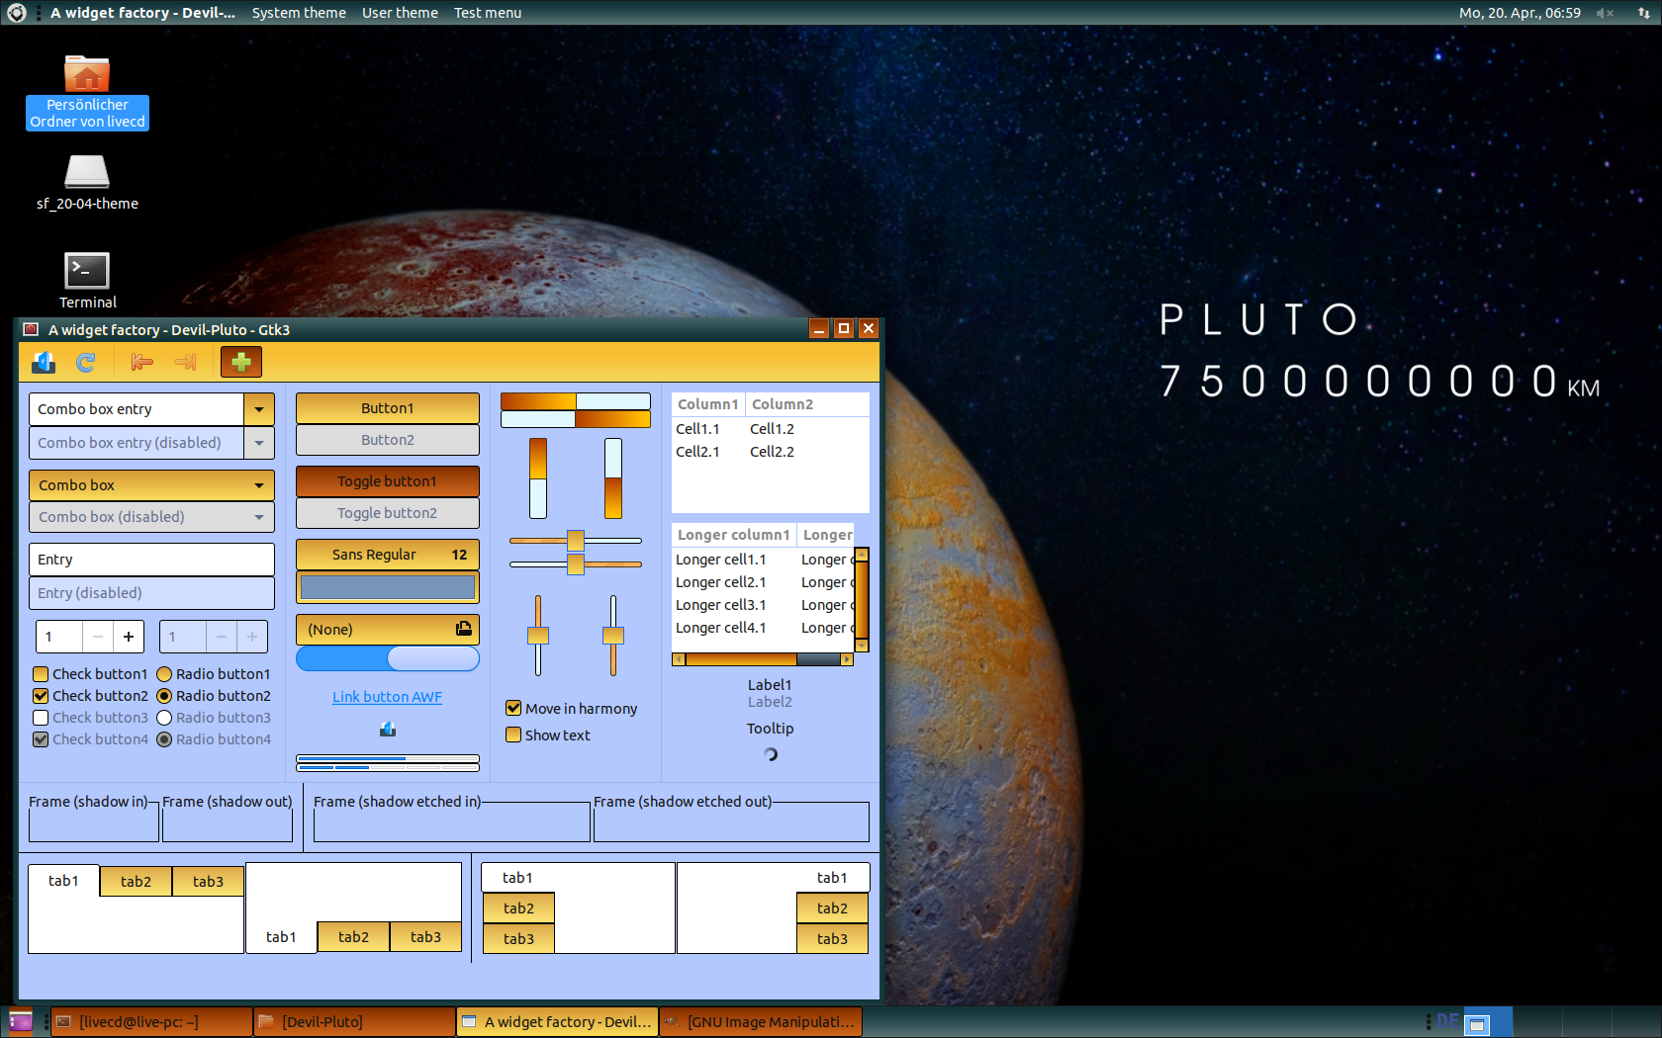The width and height of the screenshot is (1662, 1038).
Task: Select Cell1.1 in the first table
Action: (x=698, y=429)
